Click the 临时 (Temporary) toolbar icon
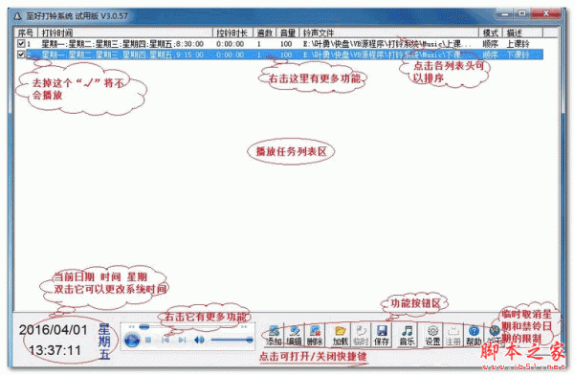574x375 pixels. 361,335
